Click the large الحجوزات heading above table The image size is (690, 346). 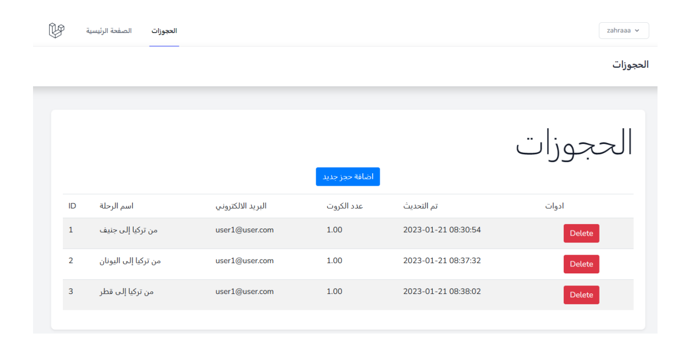tap(574, 143)
